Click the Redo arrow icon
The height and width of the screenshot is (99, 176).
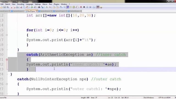tap(35, 7)
